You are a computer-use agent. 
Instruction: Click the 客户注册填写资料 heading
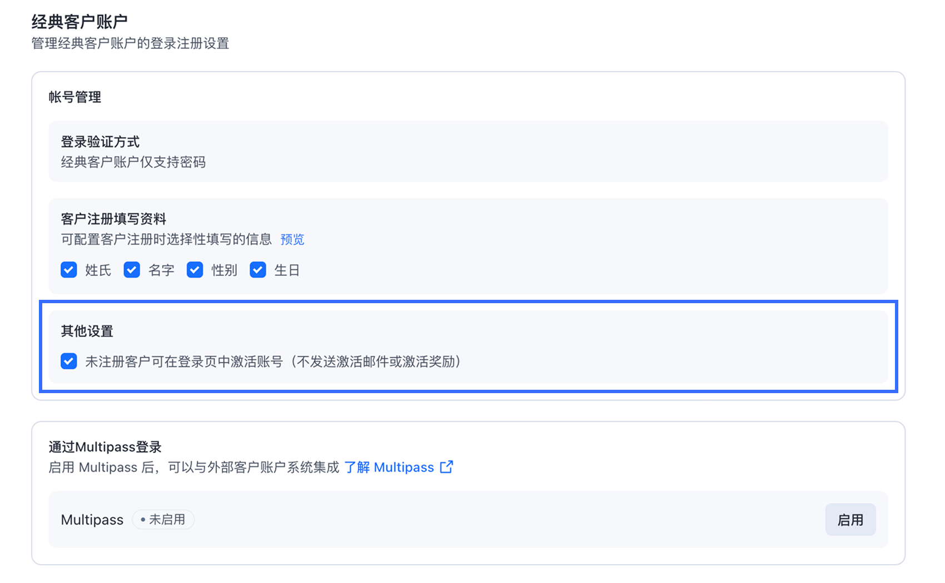point(113,219)
